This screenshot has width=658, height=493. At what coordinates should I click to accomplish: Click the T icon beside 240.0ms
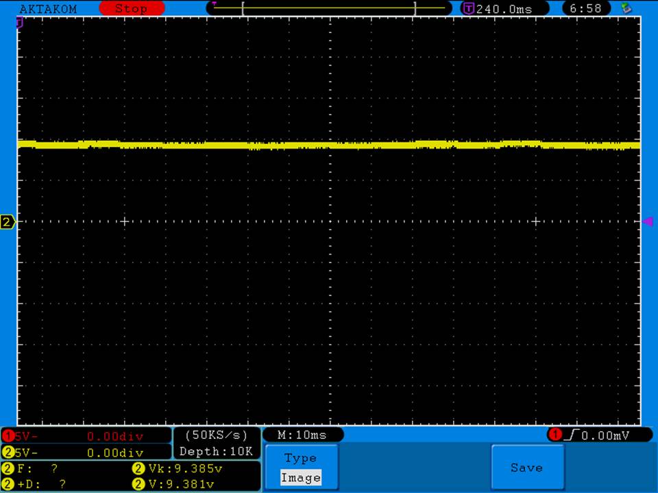pos(469,9)
